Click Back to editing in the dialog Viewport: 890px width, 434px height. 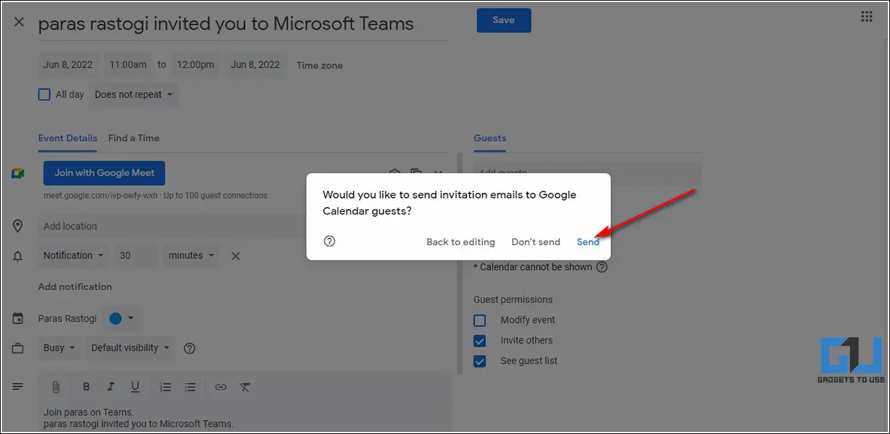tap(460, 242)
